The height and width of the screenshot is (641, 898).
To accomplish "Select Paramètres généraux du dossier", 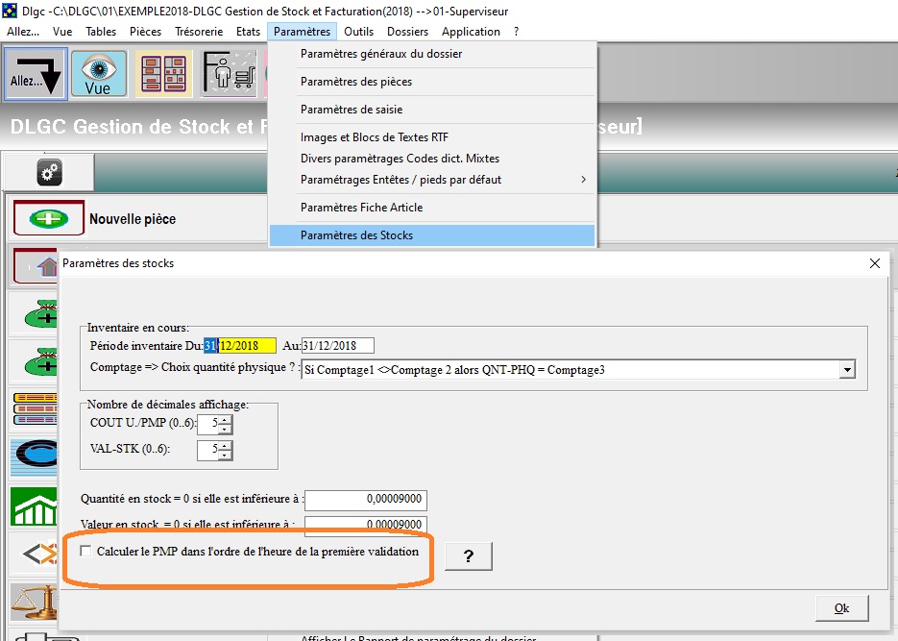I will [x=380, y=54].
